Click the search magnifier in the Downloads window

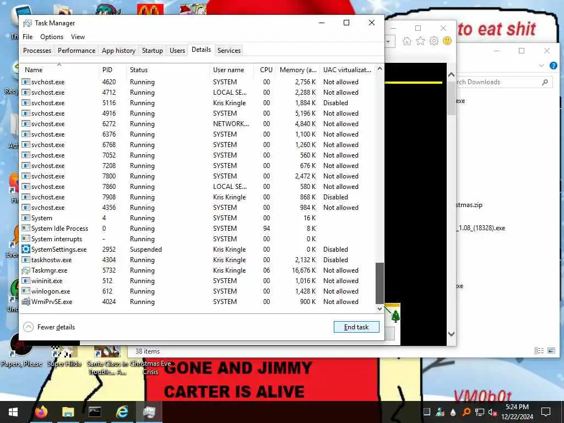pos(545,83)
